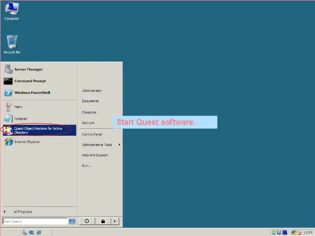The height and width of the screenshot is (236, 315).
Task: Launch Notepad from the Start menu
Action: 20,118
